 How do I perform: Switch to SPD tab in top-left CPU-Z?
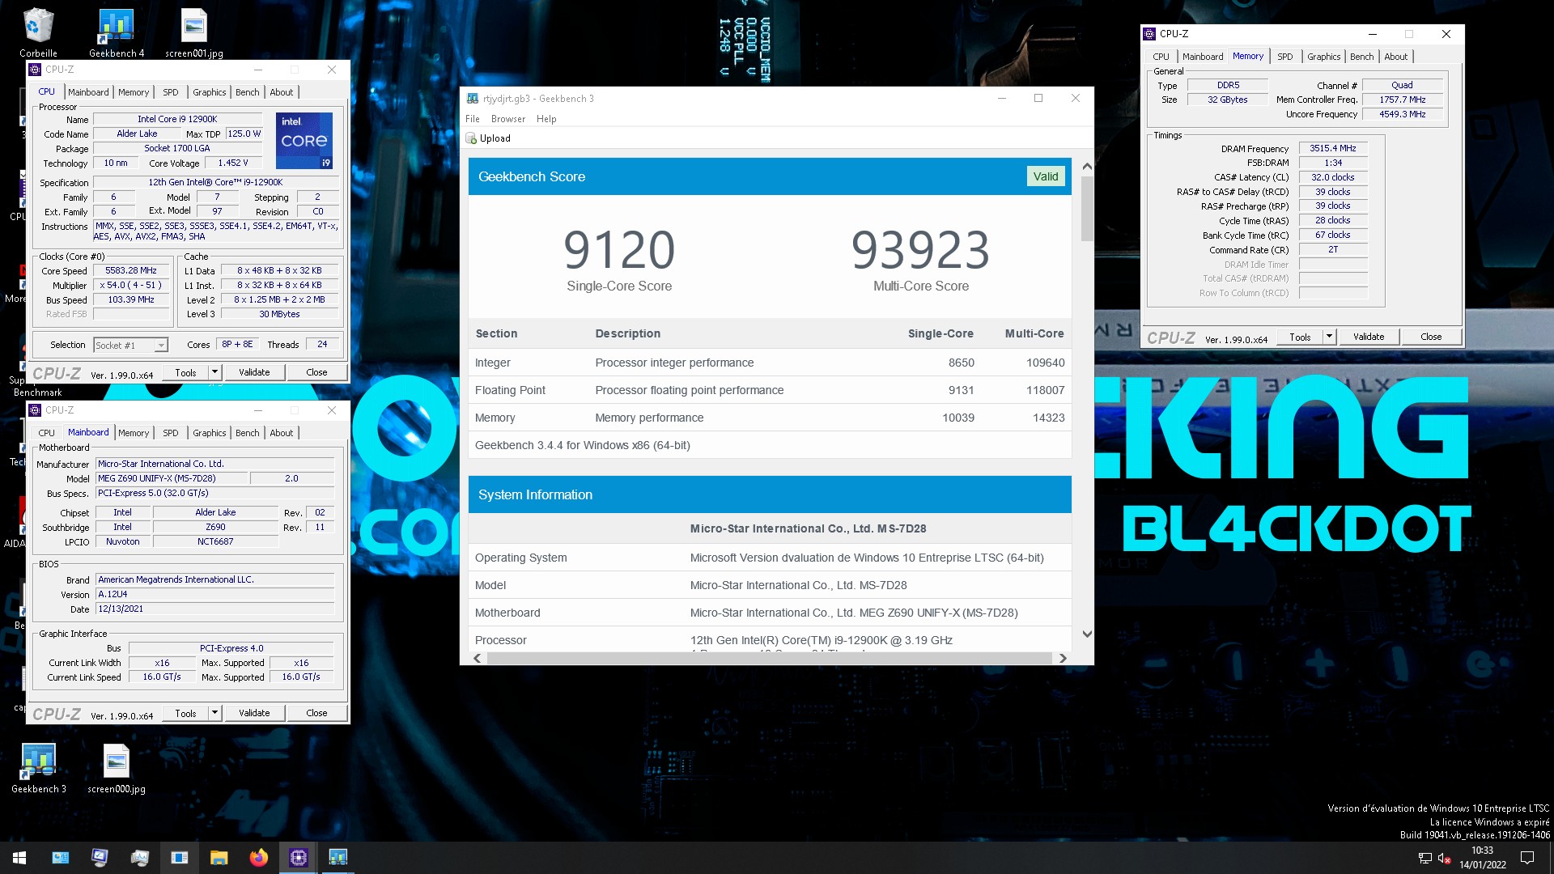coord(171,92)
